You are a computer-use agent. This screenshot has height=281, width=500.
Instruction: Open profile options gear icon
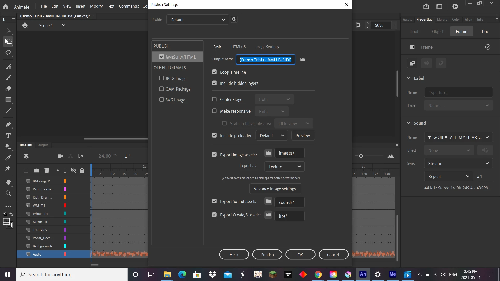(234, 20)
